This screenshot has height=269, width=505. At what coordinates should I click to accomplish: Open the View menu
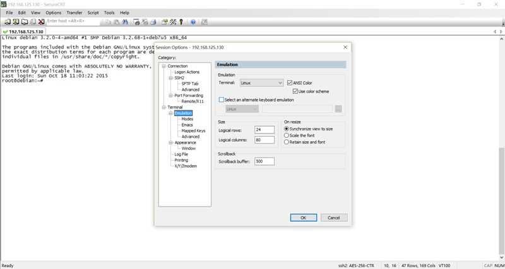[x=36, y=13]
